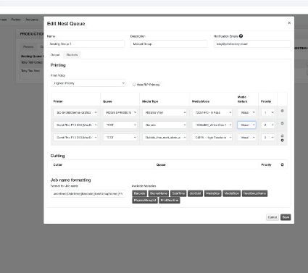The height and width of the screenshot is (273, 308).
Task: Open the TEST queue dropdown in third row
Action: coord(120,138)
